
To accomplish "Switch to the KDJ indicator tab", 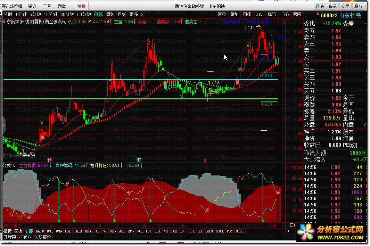I will (x=183, y=231).
